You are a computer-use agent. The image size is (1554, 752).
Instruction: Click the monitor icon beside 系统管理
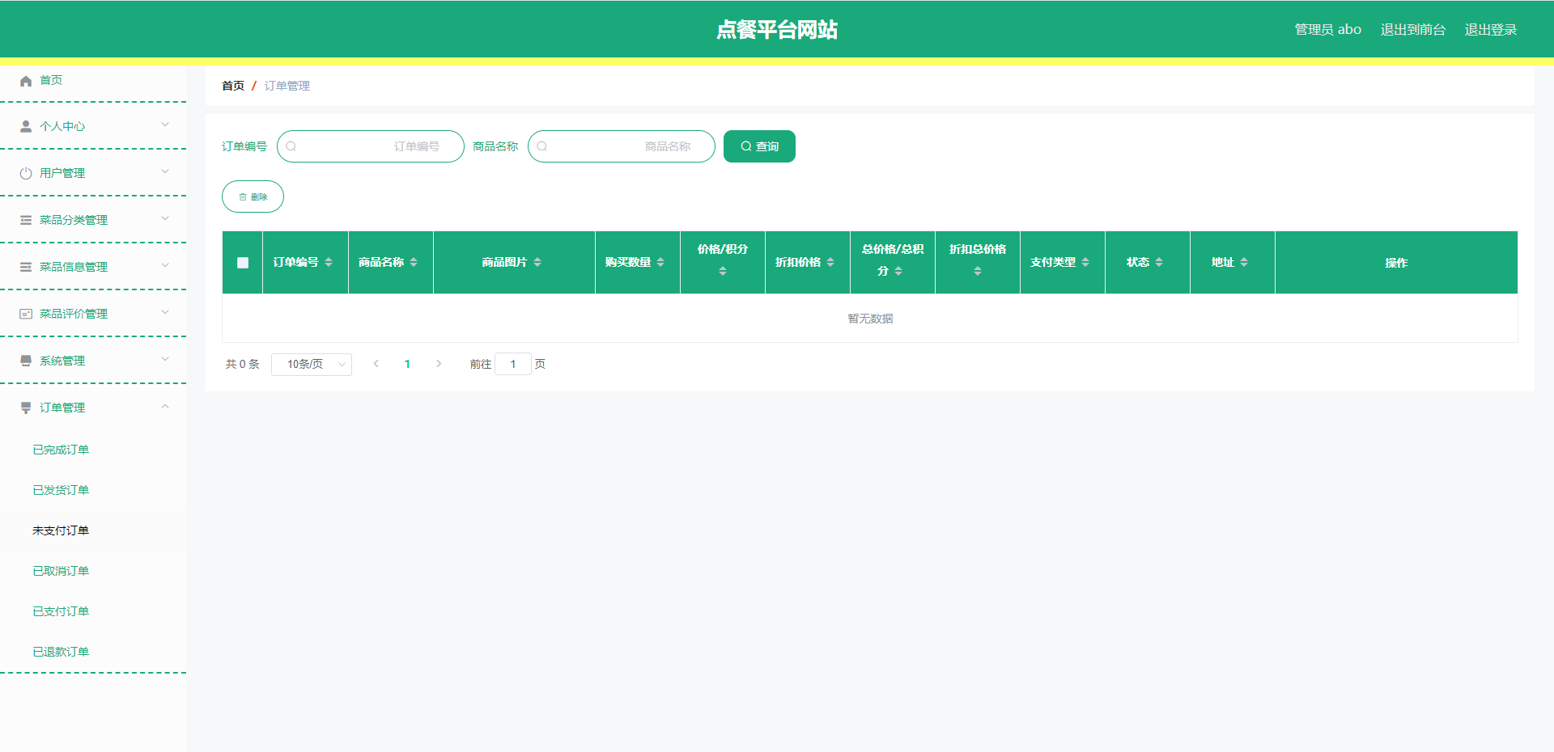26,361
